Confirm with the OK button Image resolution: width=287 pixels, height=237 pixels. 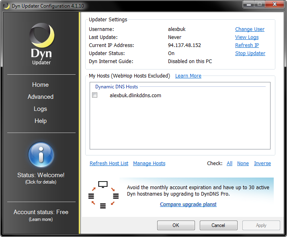[176, 225]
